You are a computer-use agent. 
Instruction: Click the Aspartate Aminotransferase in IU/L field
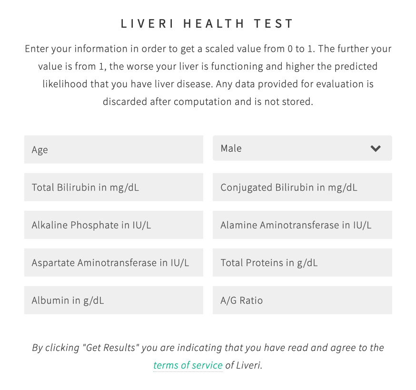click(114, 263)
